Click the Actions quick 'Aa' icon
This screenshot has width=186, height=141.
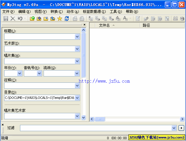pos(125,19)
